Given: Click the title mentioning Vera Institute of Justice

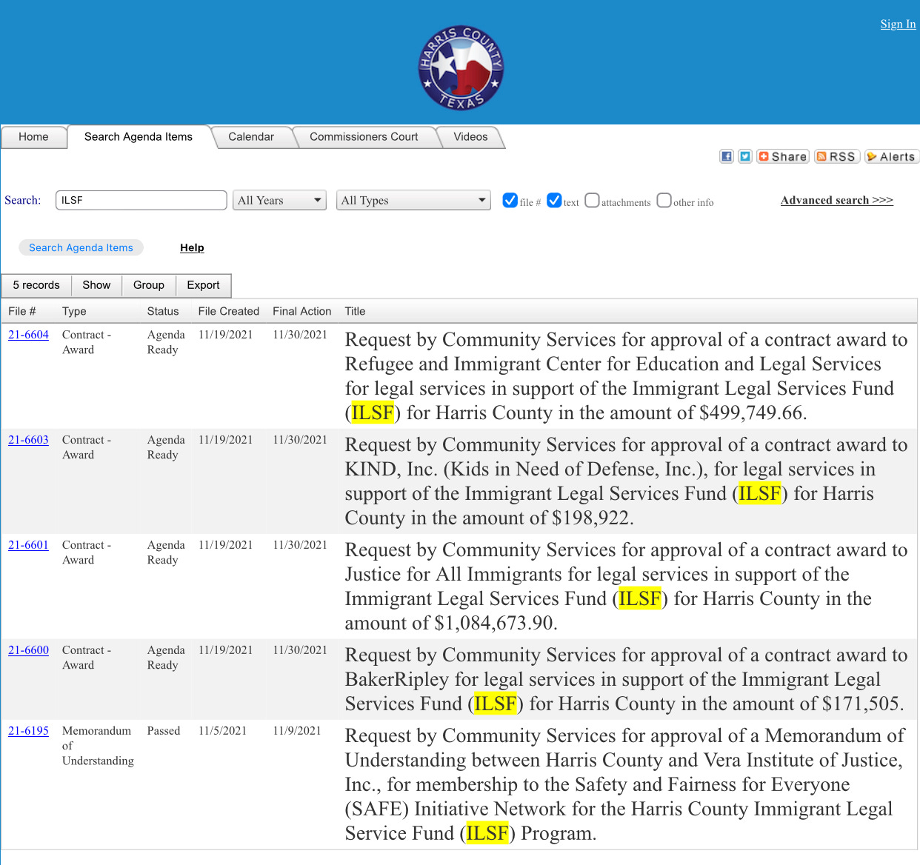Looking at the screenshot, I should point(624,784).
